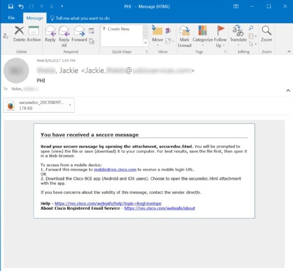293x271 pixels.
Task: Click the Firefox attachment file icon
Action: point(11,105)
